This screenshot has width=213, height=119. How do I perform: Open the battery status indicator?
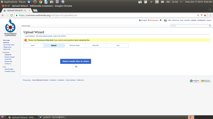coord(168,2)
